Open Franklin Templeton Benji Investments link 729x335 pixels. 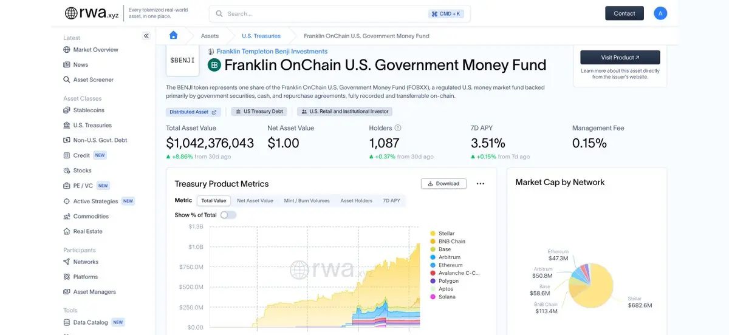click(x=272, y=52)
